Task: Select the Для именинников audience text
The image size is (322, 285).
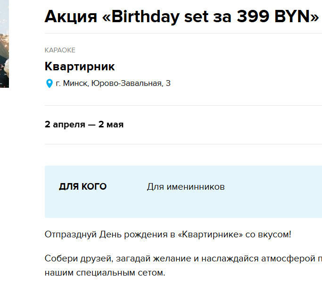Action: coord(186,187)
